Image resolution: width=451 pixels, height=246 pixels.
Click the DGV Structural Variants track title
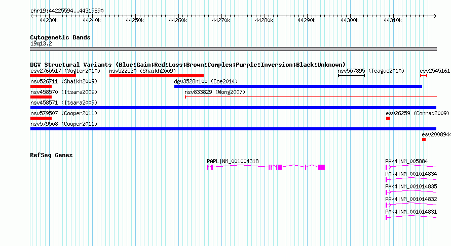(187, 65)
